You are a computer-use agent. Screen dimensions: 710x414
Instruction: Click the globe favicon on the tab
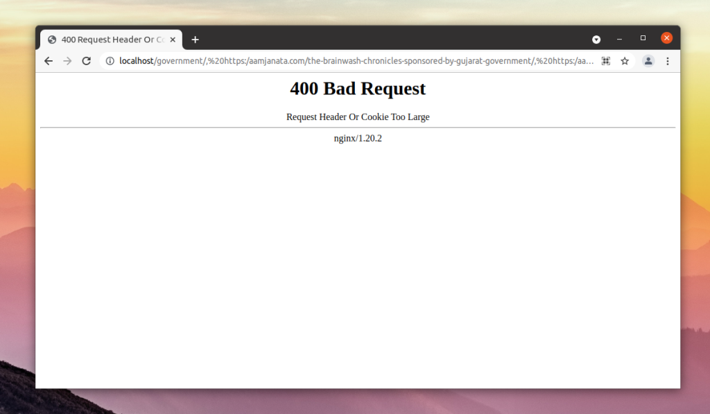pyautogui.click(x=52, y=40)
